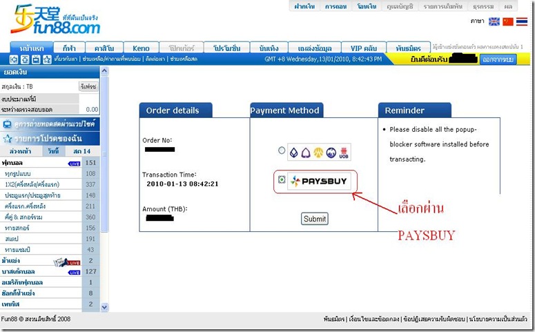Click the LIVE badge on the horse racing row
Image resolution: width=535 pixels, height=332 pixels.
74,263
